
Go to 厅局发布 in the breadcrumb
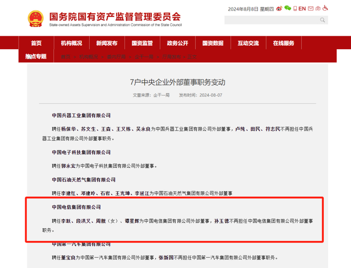[171, 57]
